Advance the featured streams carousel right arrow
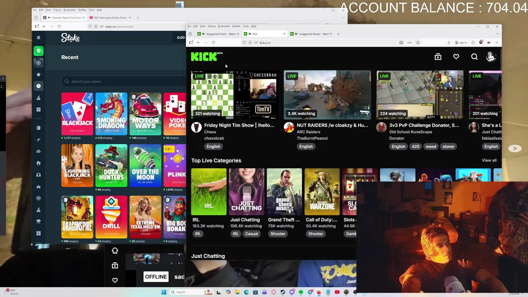Image resolution: width=528 pixels, height=297 pixels. coord(514,148)
